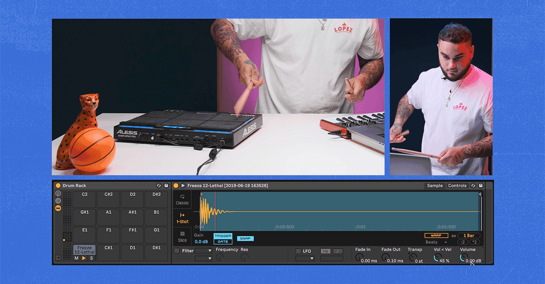Click the Drum Rack chain list icon
This screenshot has height=284, width=545.
point(58,201)
